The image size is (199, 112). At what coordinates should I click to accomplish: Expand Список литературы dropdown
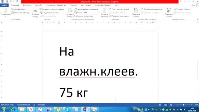84,16
